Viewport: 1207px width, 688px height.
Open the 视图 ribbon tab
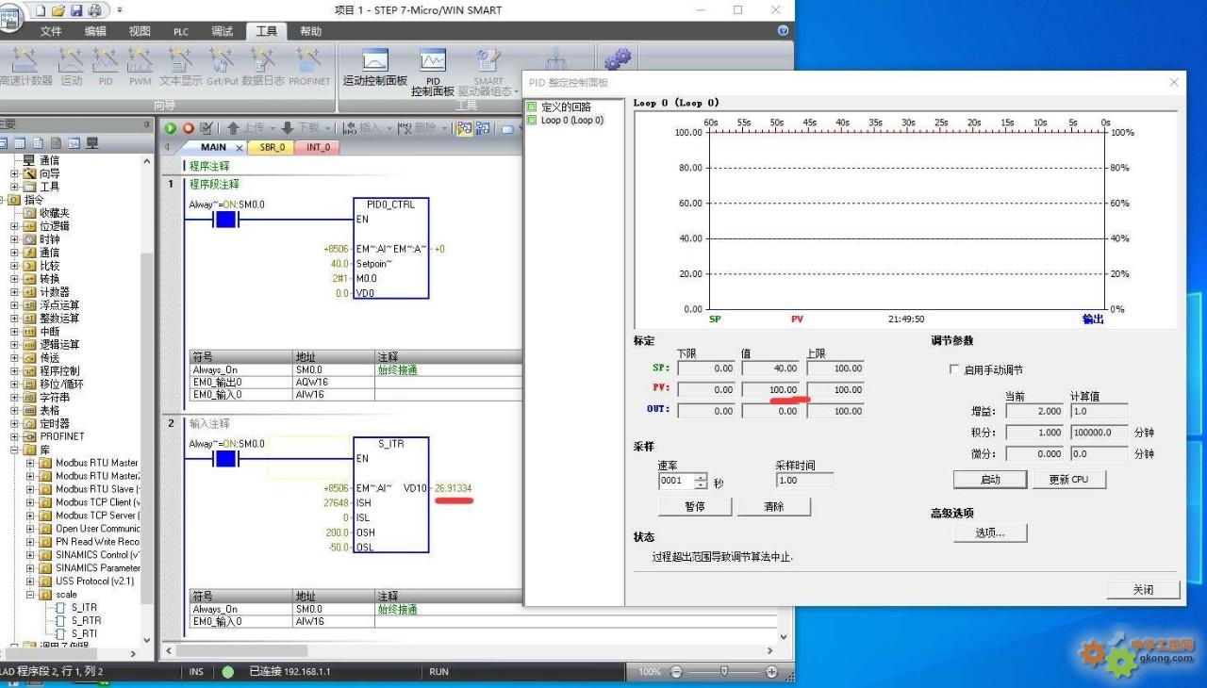140,31
